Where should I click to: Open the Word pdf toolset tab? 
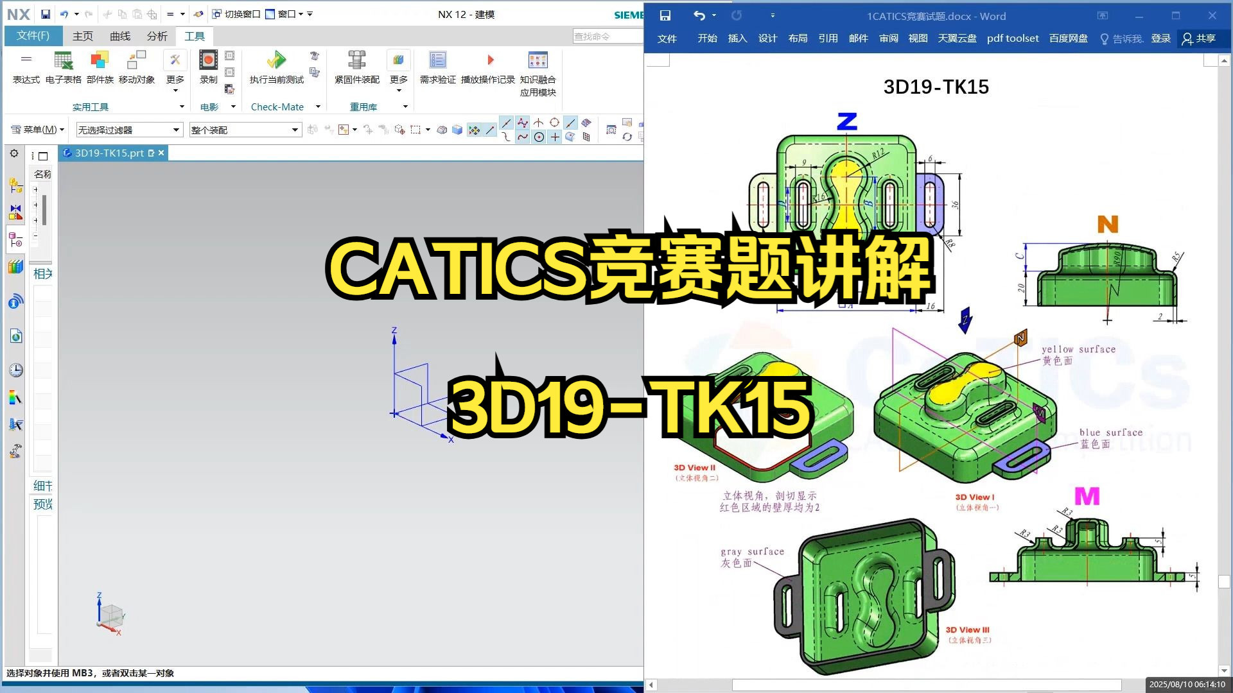1013,38
